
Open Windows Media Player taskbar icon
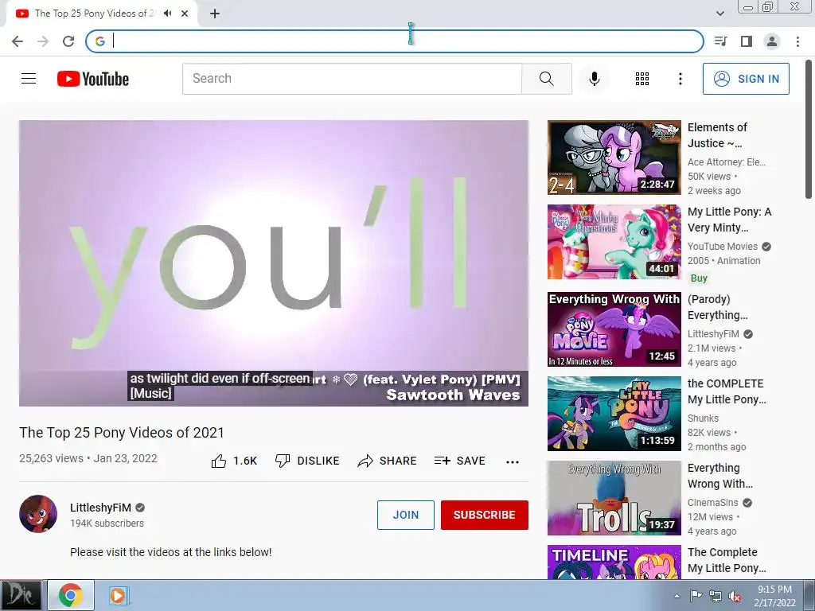119,595
